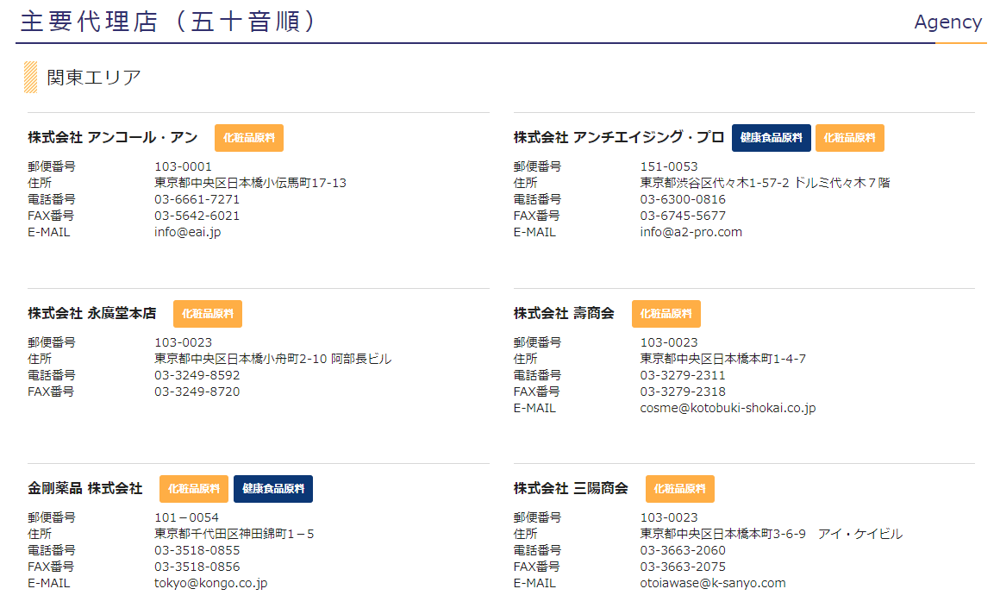Click the 住所 label under アンチエイジング・プロ
The height and width of the screenshot is (614, 1000).
(x=526, y=183)
